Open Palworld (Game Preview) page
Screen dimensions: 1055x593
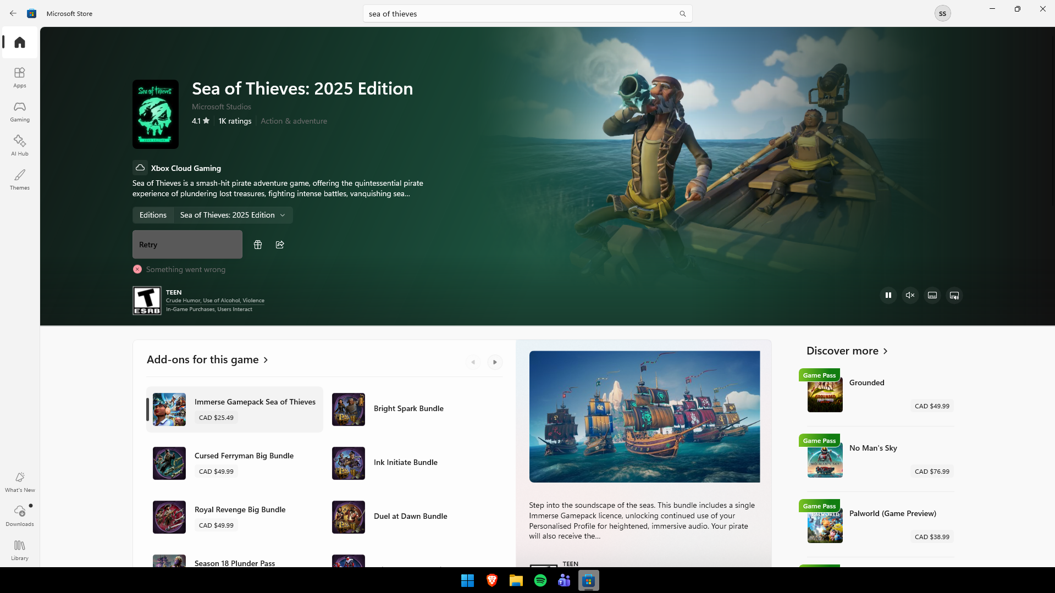[880, 525]
